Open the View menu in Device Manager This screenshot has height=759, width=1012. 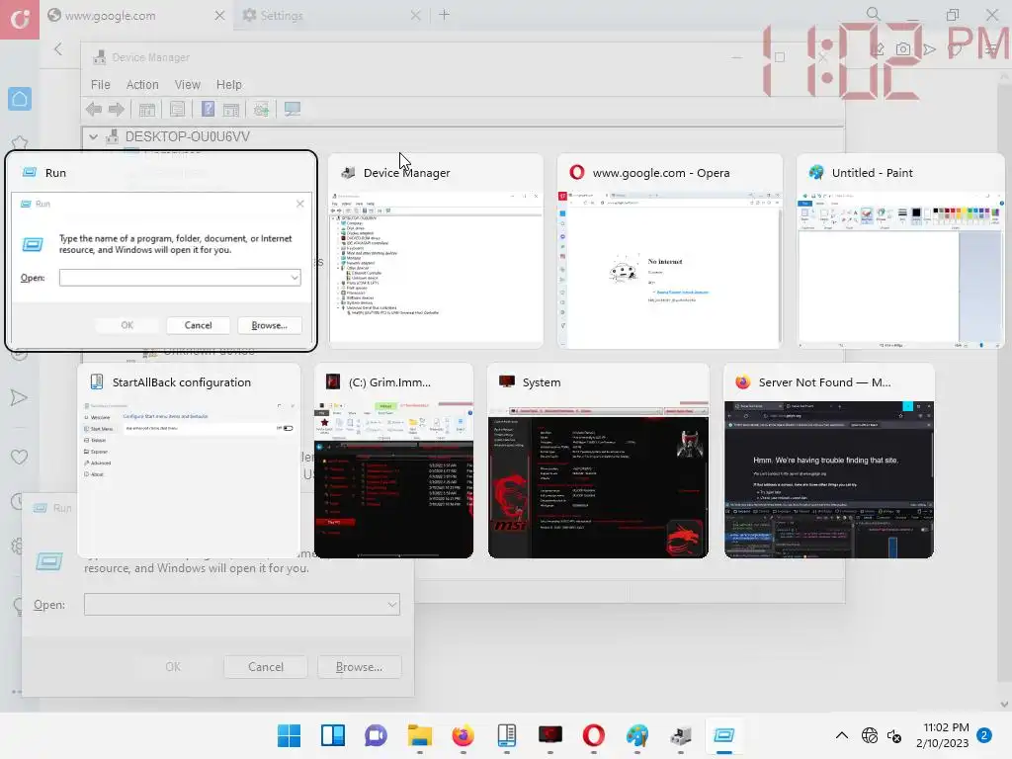coord(187,85)
